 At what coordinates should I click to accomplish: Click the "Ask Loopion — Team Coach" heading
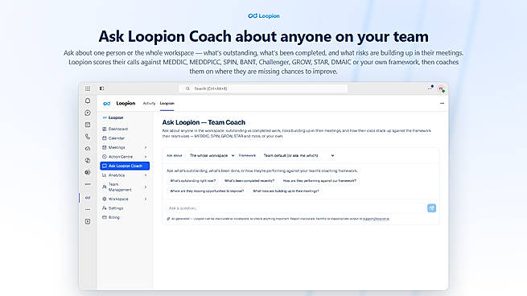pyautogui.click(x=204, y=122)
